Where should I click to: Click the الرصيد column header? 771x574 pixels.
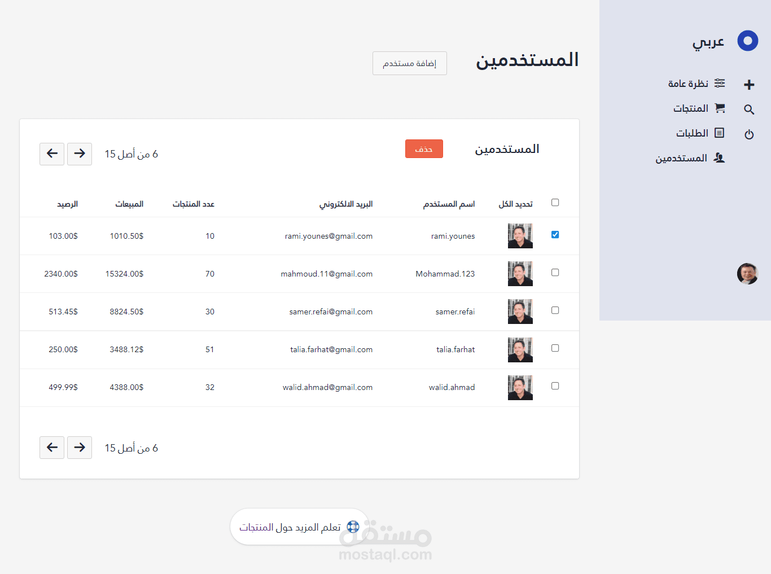pyautogui.click(x=67, y=204)
